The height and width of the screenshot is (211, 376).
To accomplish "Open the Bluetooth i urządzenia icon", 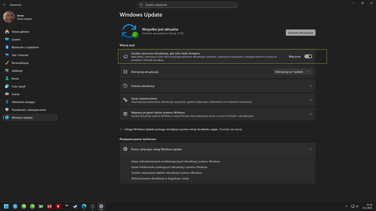I will 7,47.
